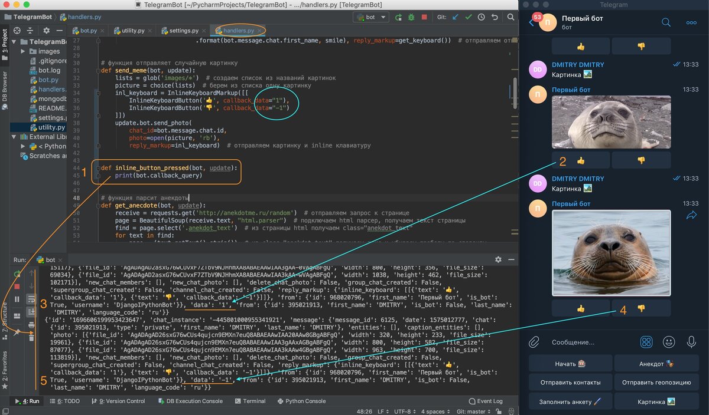
Task: Open the Terminal tool window
Action: 249,401
